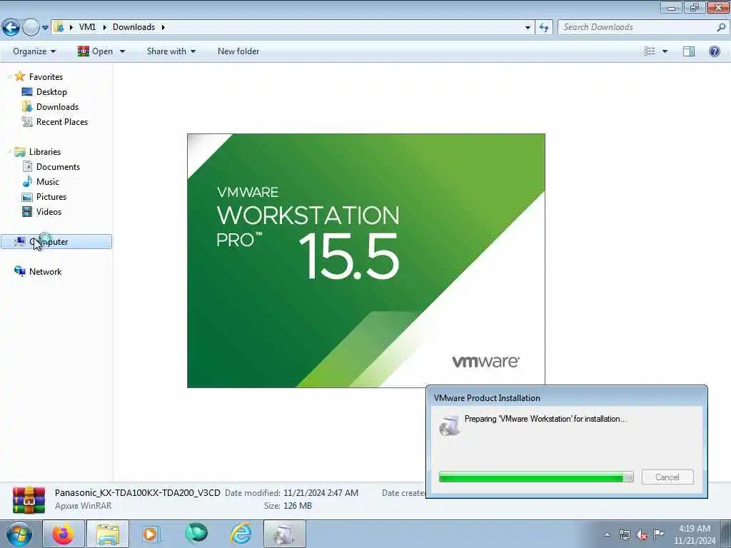This screenshot has height=548, width=731.
Task: Click the search magnifier icon
Action: [721, 27]
